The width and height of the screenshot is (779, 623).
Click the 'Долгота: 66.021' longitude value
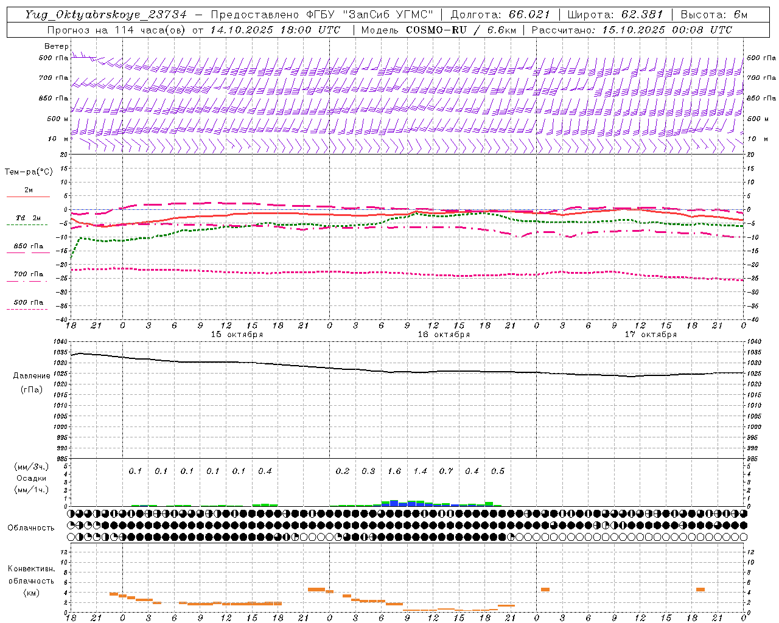[500, 15]
